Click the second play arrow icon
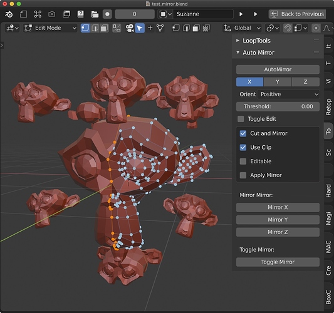 pos(256,14)
